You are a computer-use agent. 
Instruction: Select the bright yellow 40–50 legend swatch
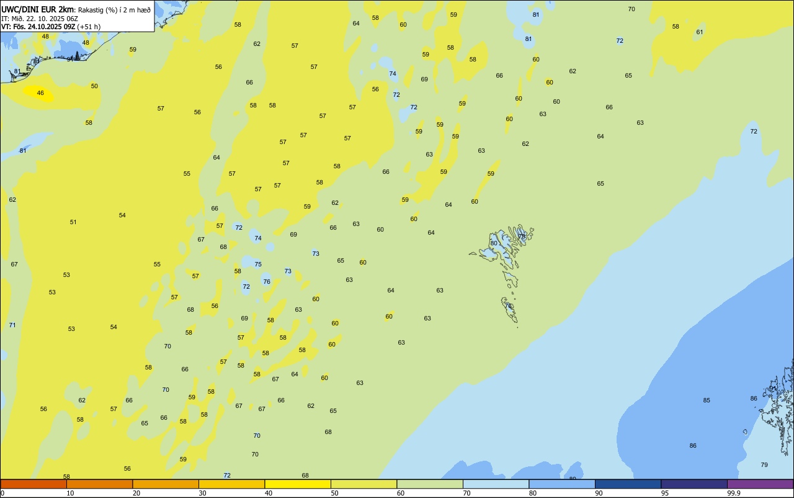pos(298,484)
